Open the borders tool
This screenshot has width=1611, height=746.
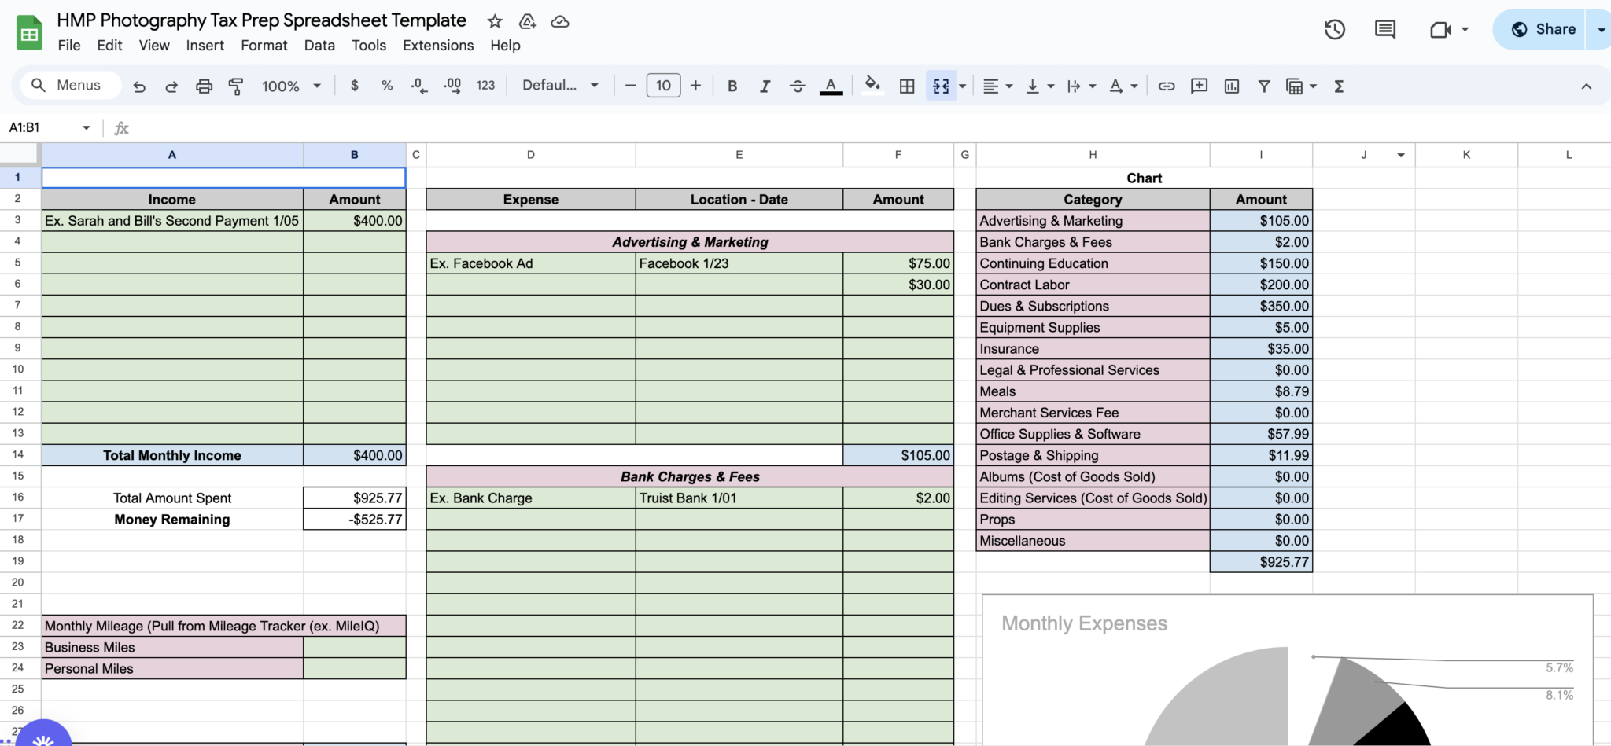[x=906, y=85]
